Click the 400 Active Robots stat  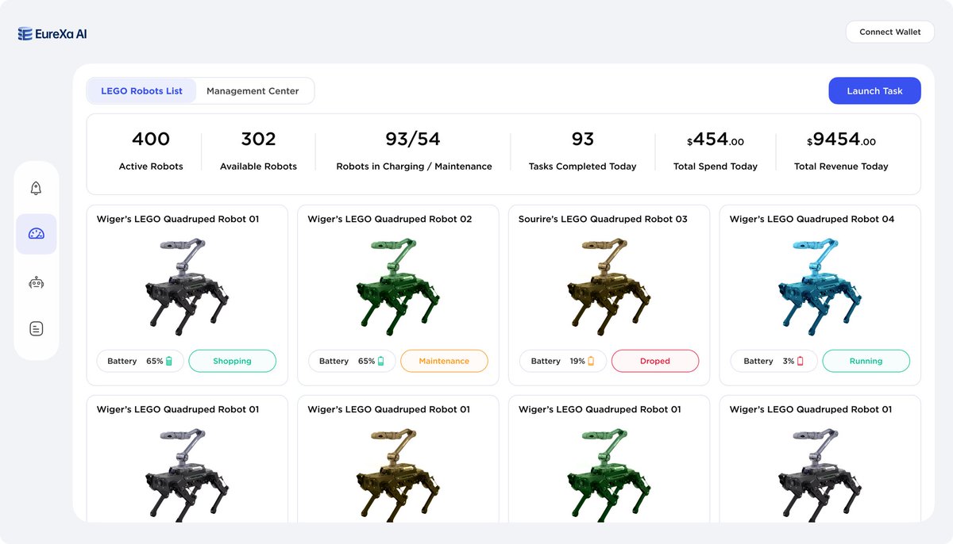coord(151,151)
